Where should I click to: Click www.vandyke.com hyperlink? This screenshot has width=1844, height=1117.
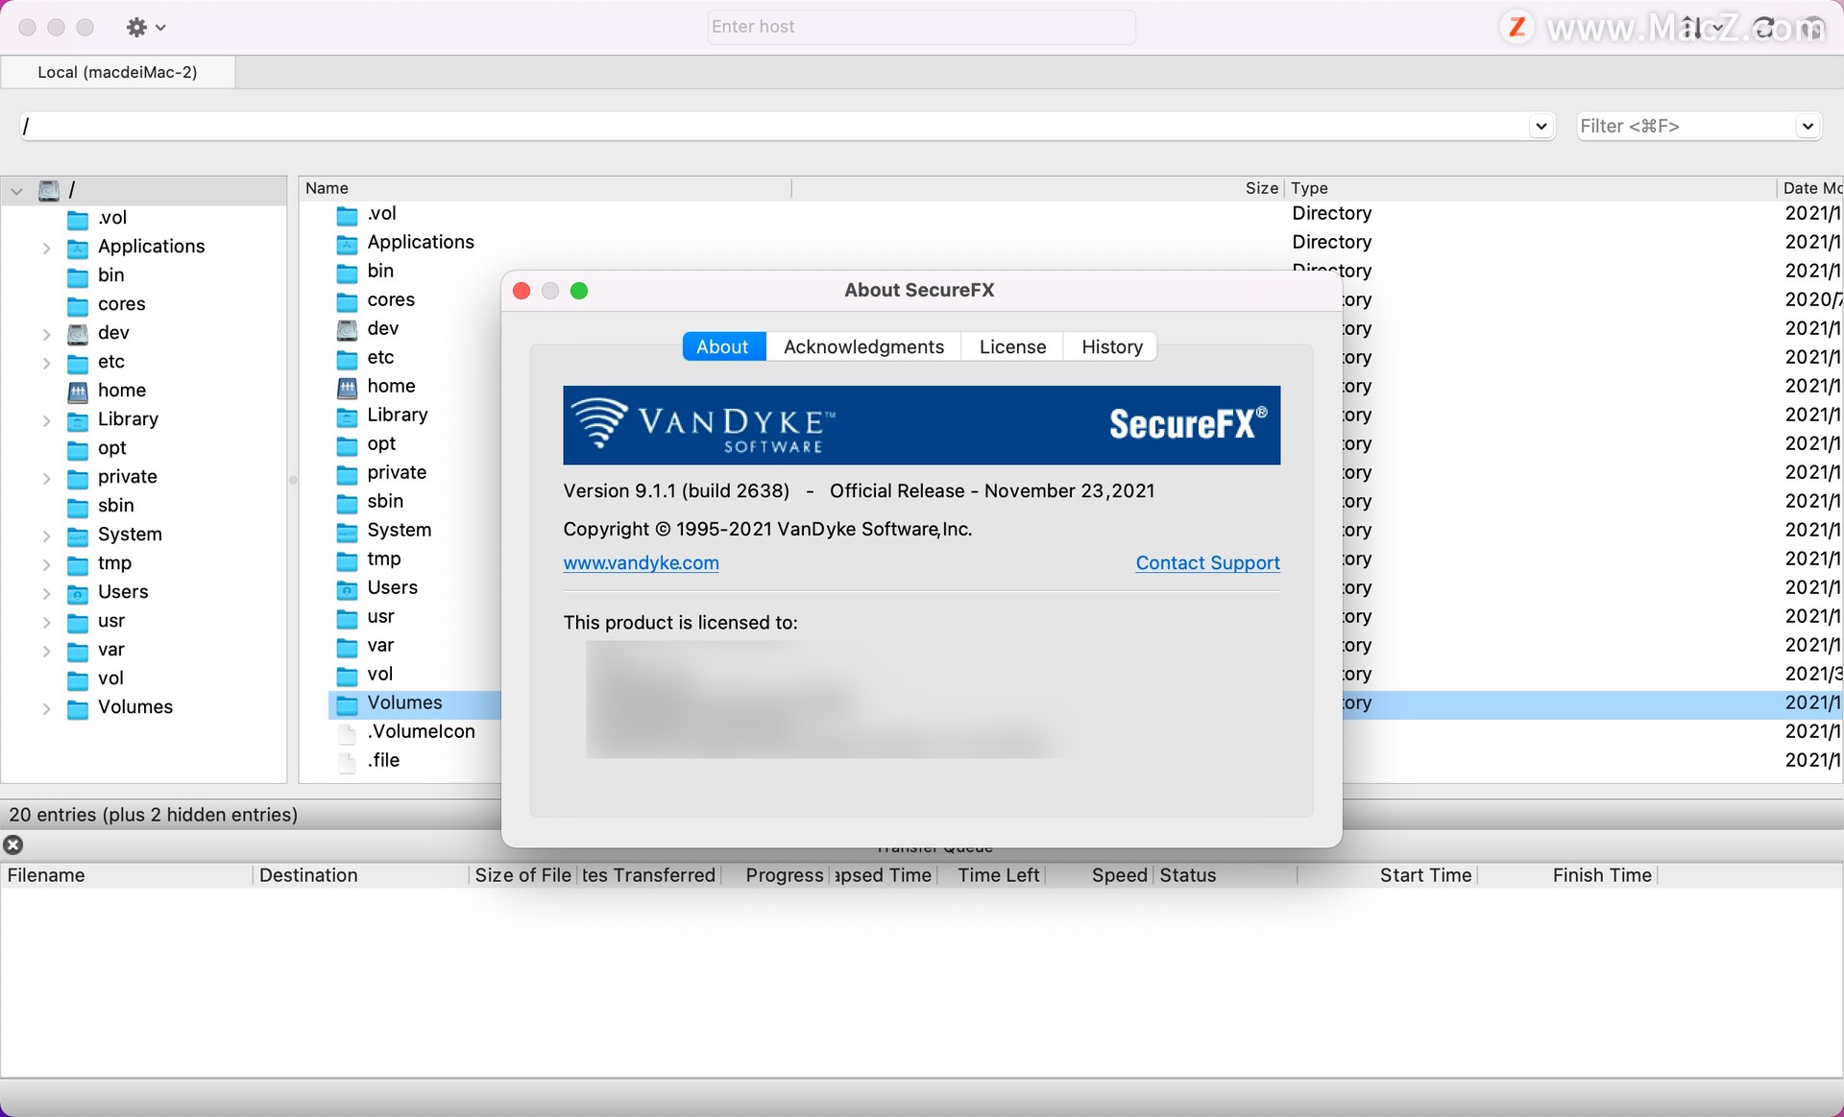(642, 561)
